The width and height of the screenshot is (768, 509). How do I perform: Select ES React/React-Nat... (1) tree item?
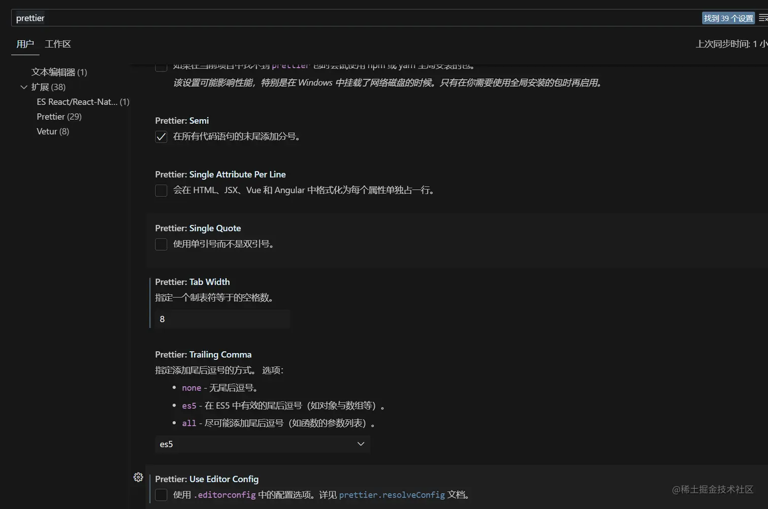click(83, 101)
